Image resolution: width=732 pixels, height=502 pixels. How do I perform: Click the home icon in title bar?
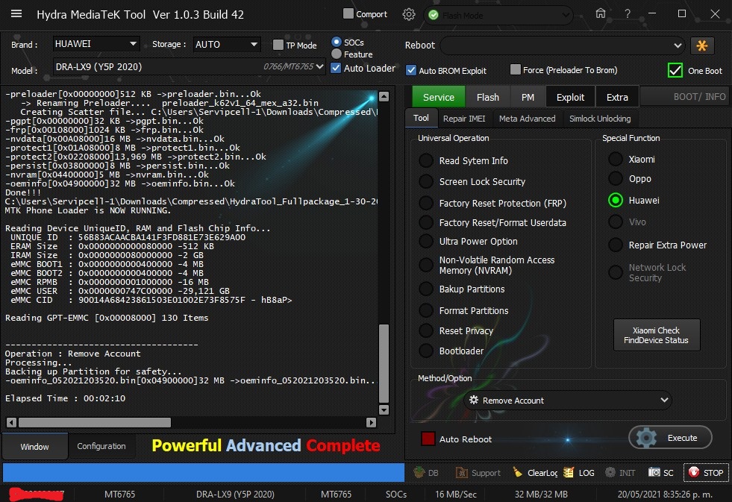(601, 13)
